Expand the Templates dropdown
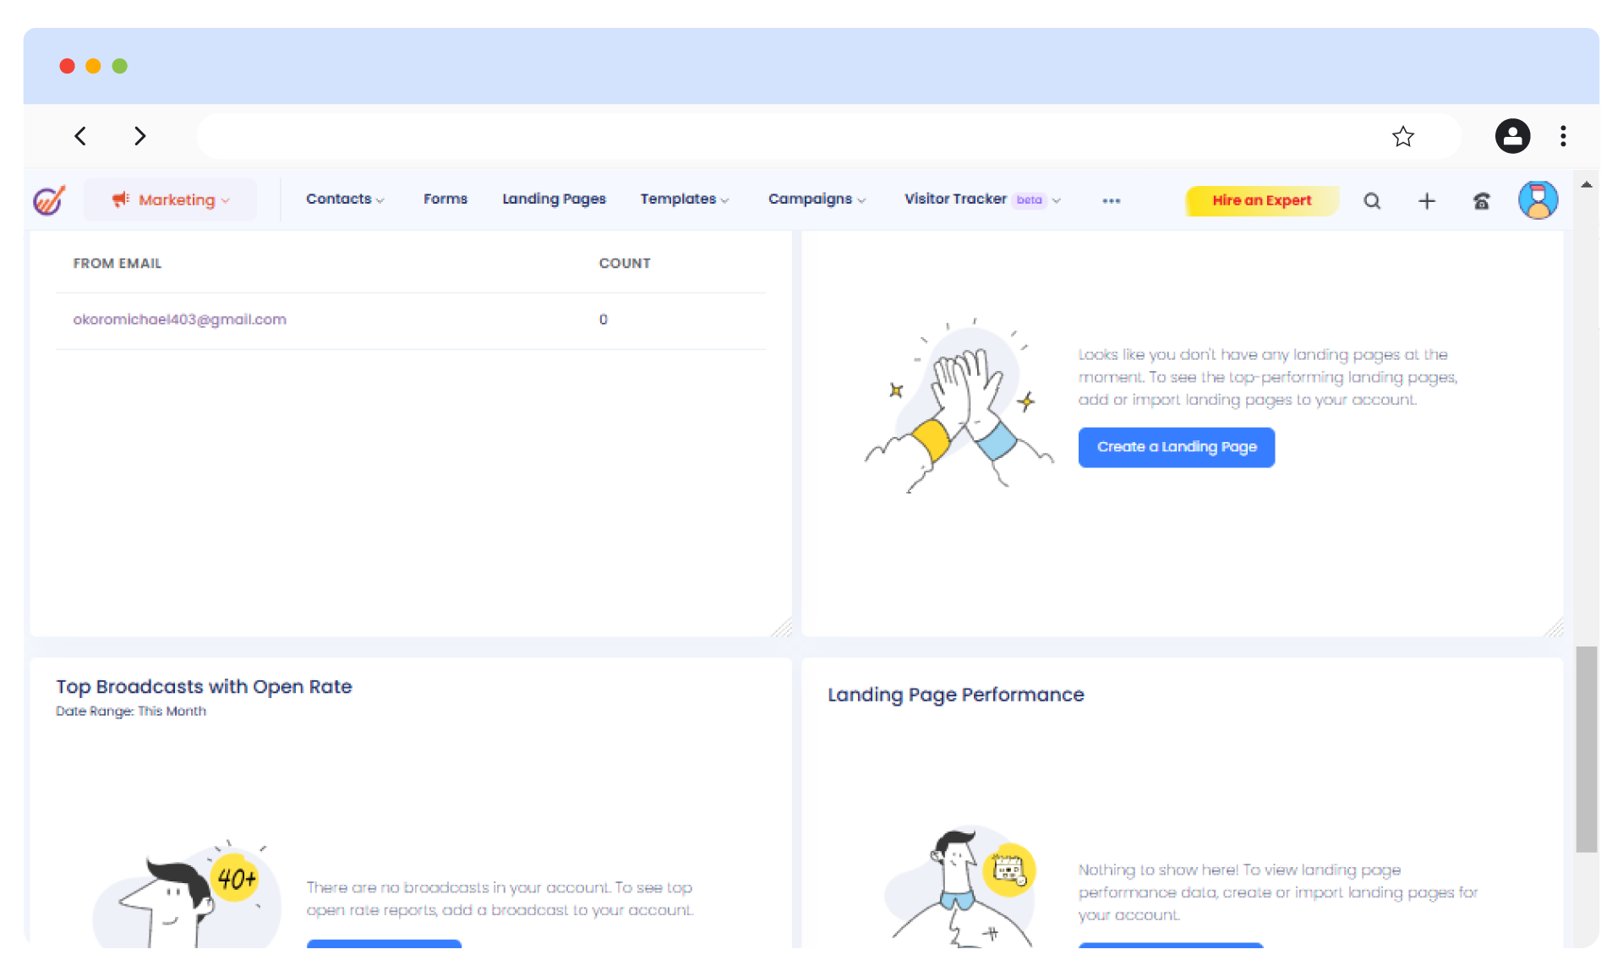 click(684, 199)
